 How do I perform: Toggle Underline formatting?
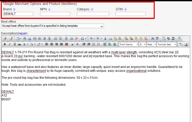[15, 44]
